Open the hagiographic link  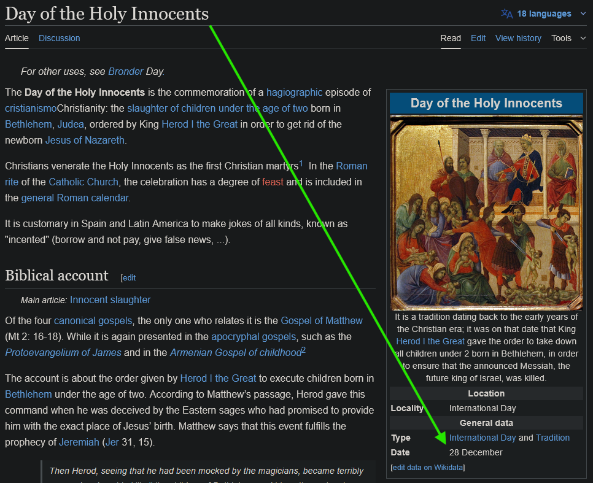coord(294,92)
